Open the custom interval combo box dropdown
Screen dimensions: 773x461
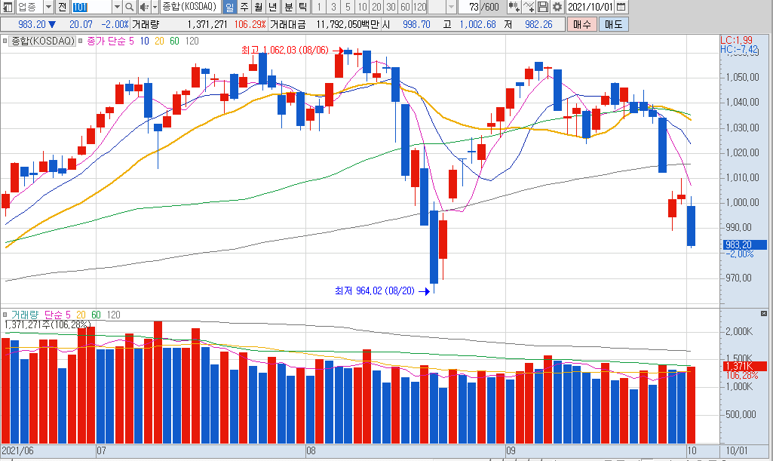451,7
